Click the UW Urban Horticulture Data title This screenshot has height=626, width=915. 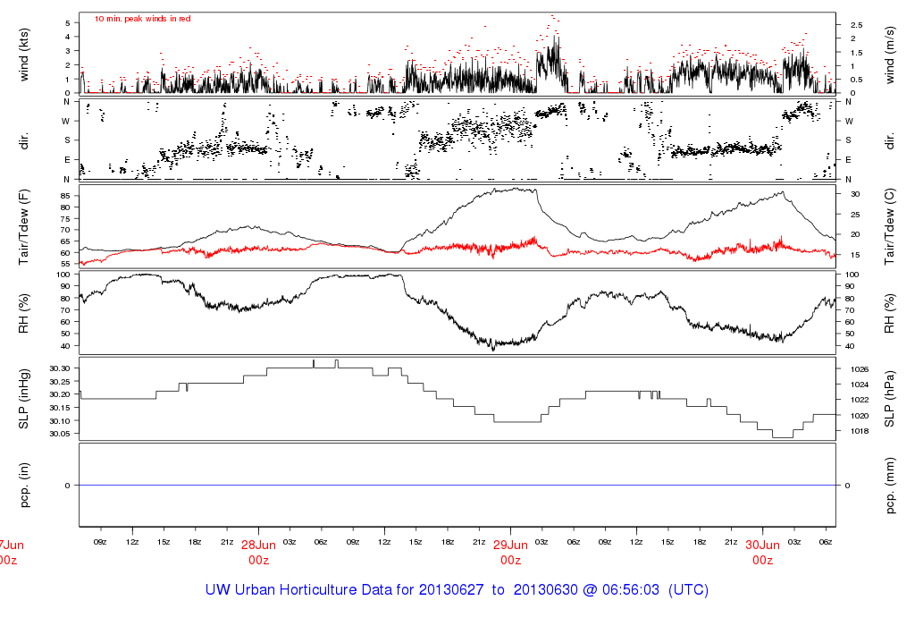tap(457, 591)
